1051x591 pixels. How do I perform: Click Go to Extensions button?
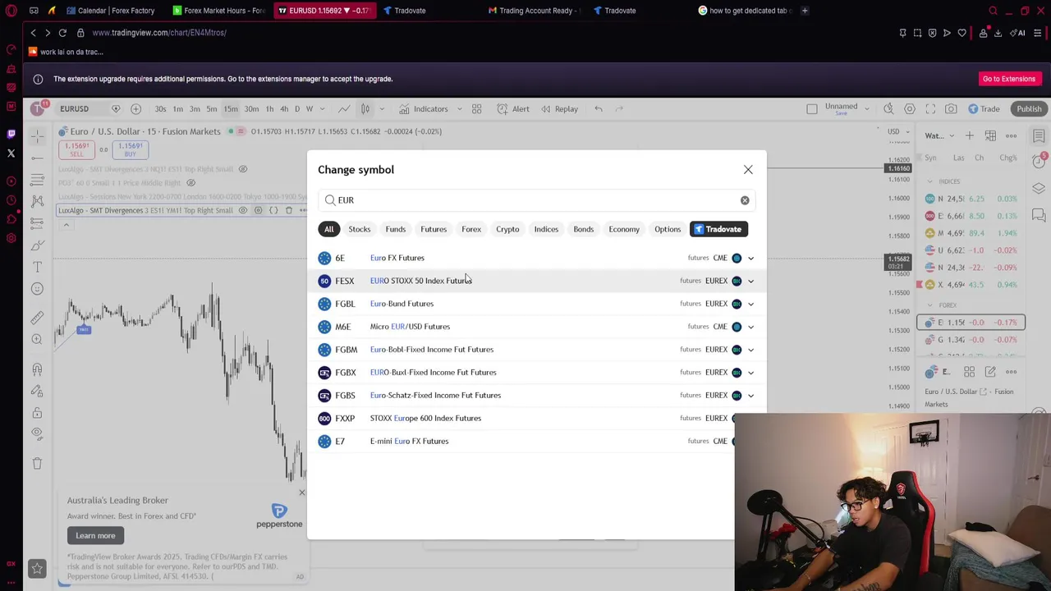pos(1008,79)
